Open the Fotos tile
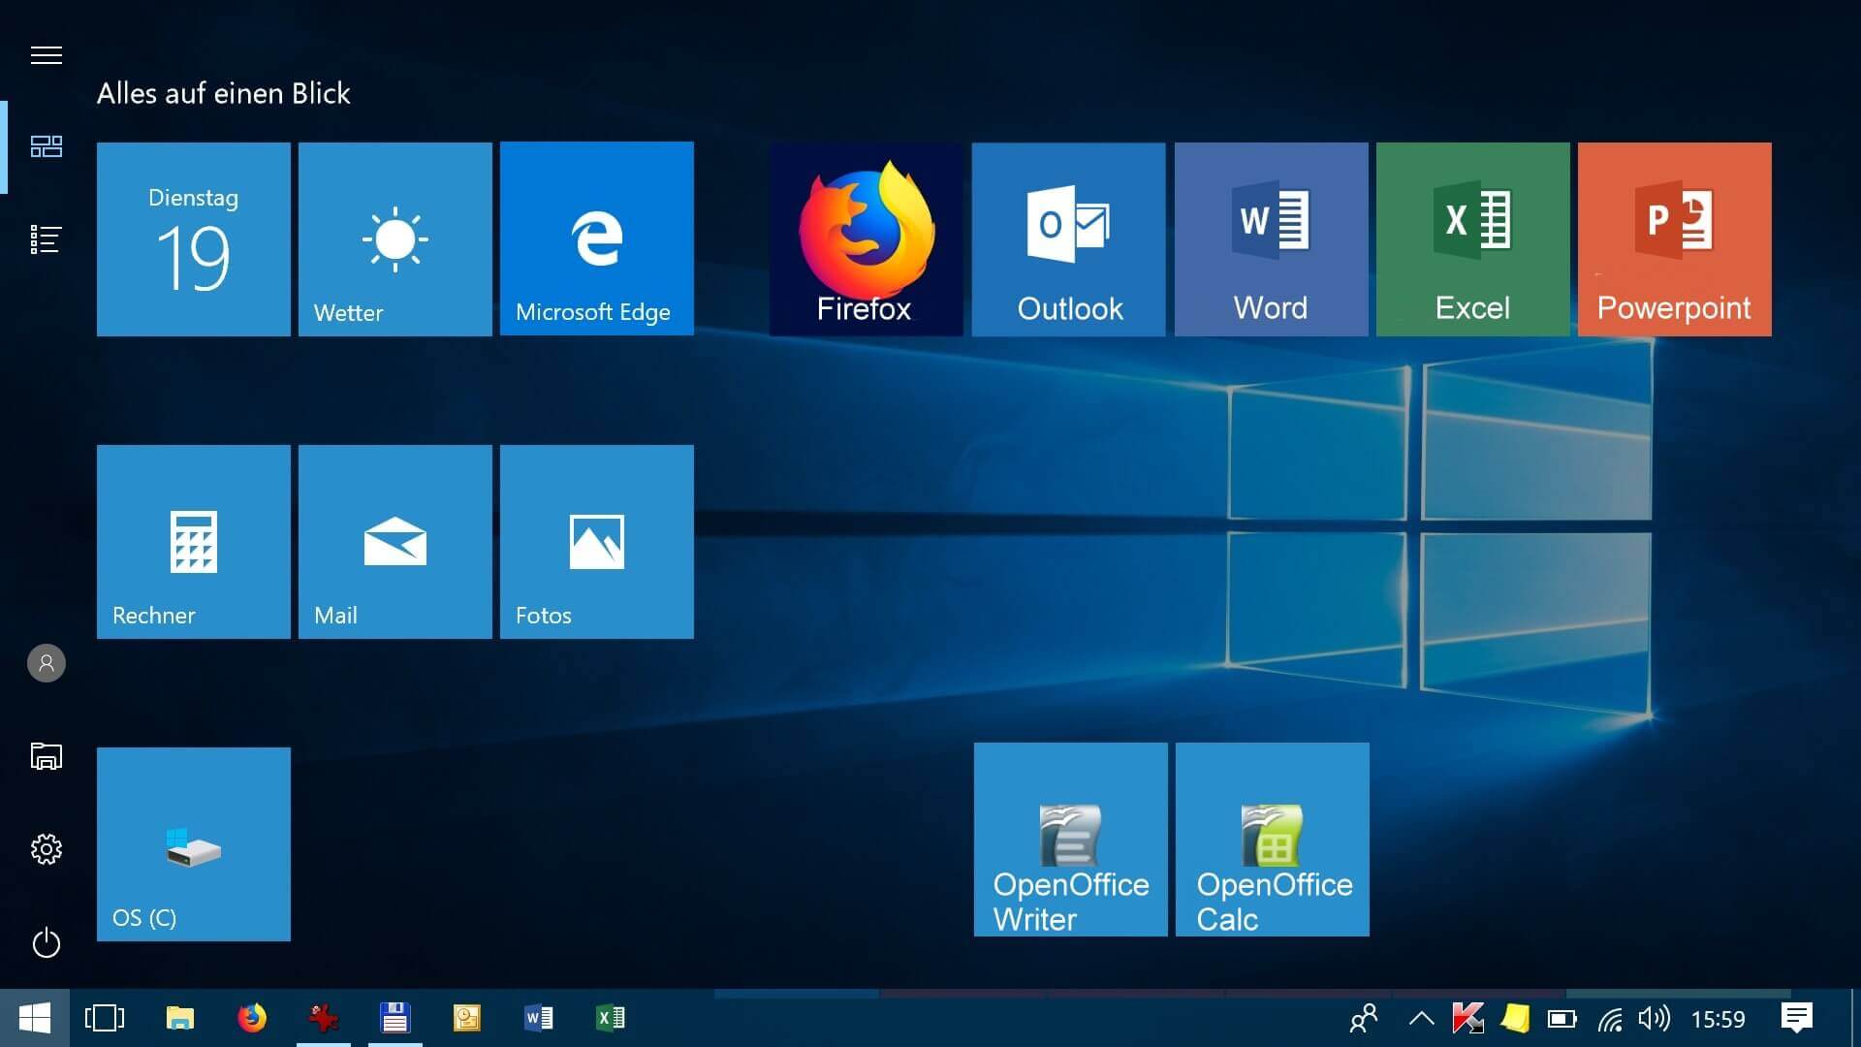1861x1047 pixels. [x=597, y=542]
